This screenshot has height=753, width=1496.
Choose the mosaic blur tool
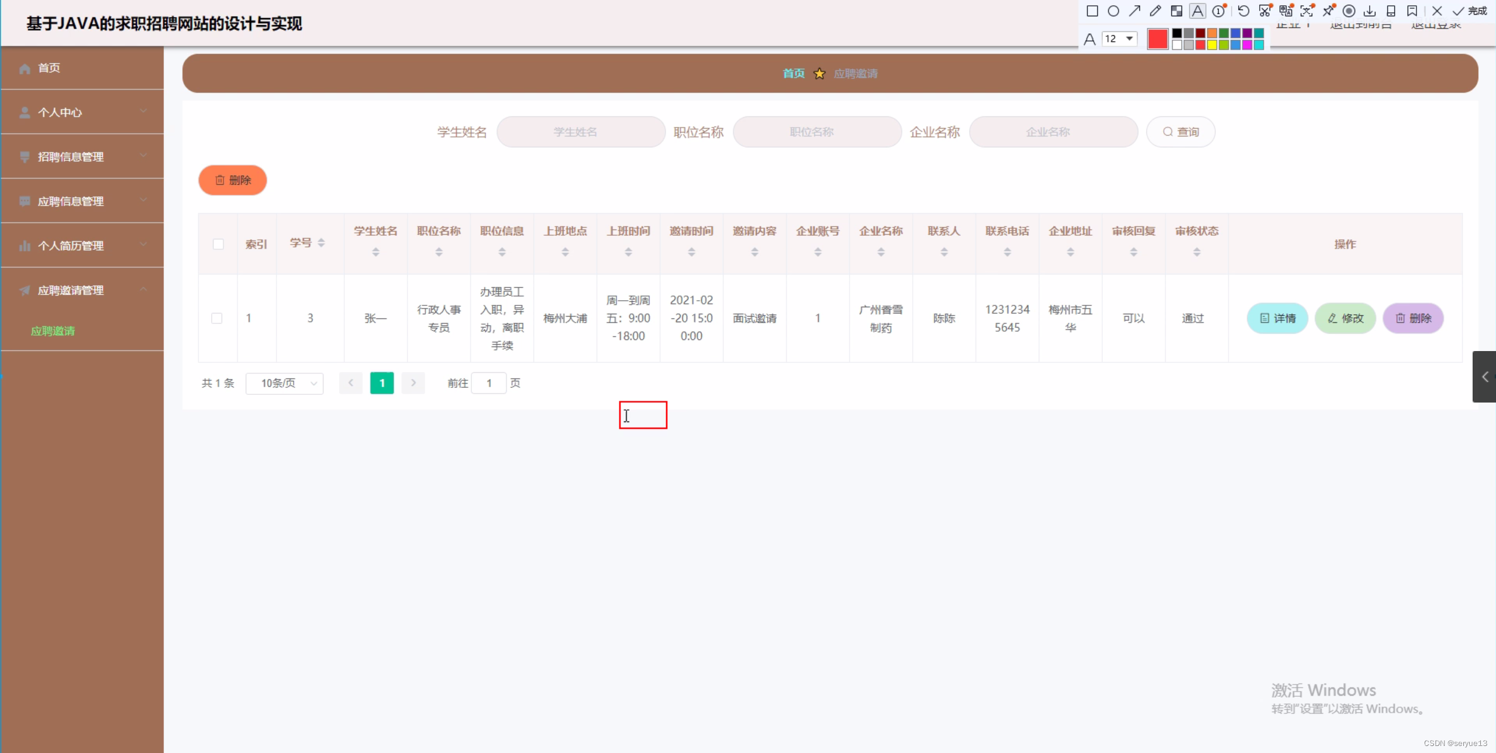pyautogui.click(x=1176, y=11)
